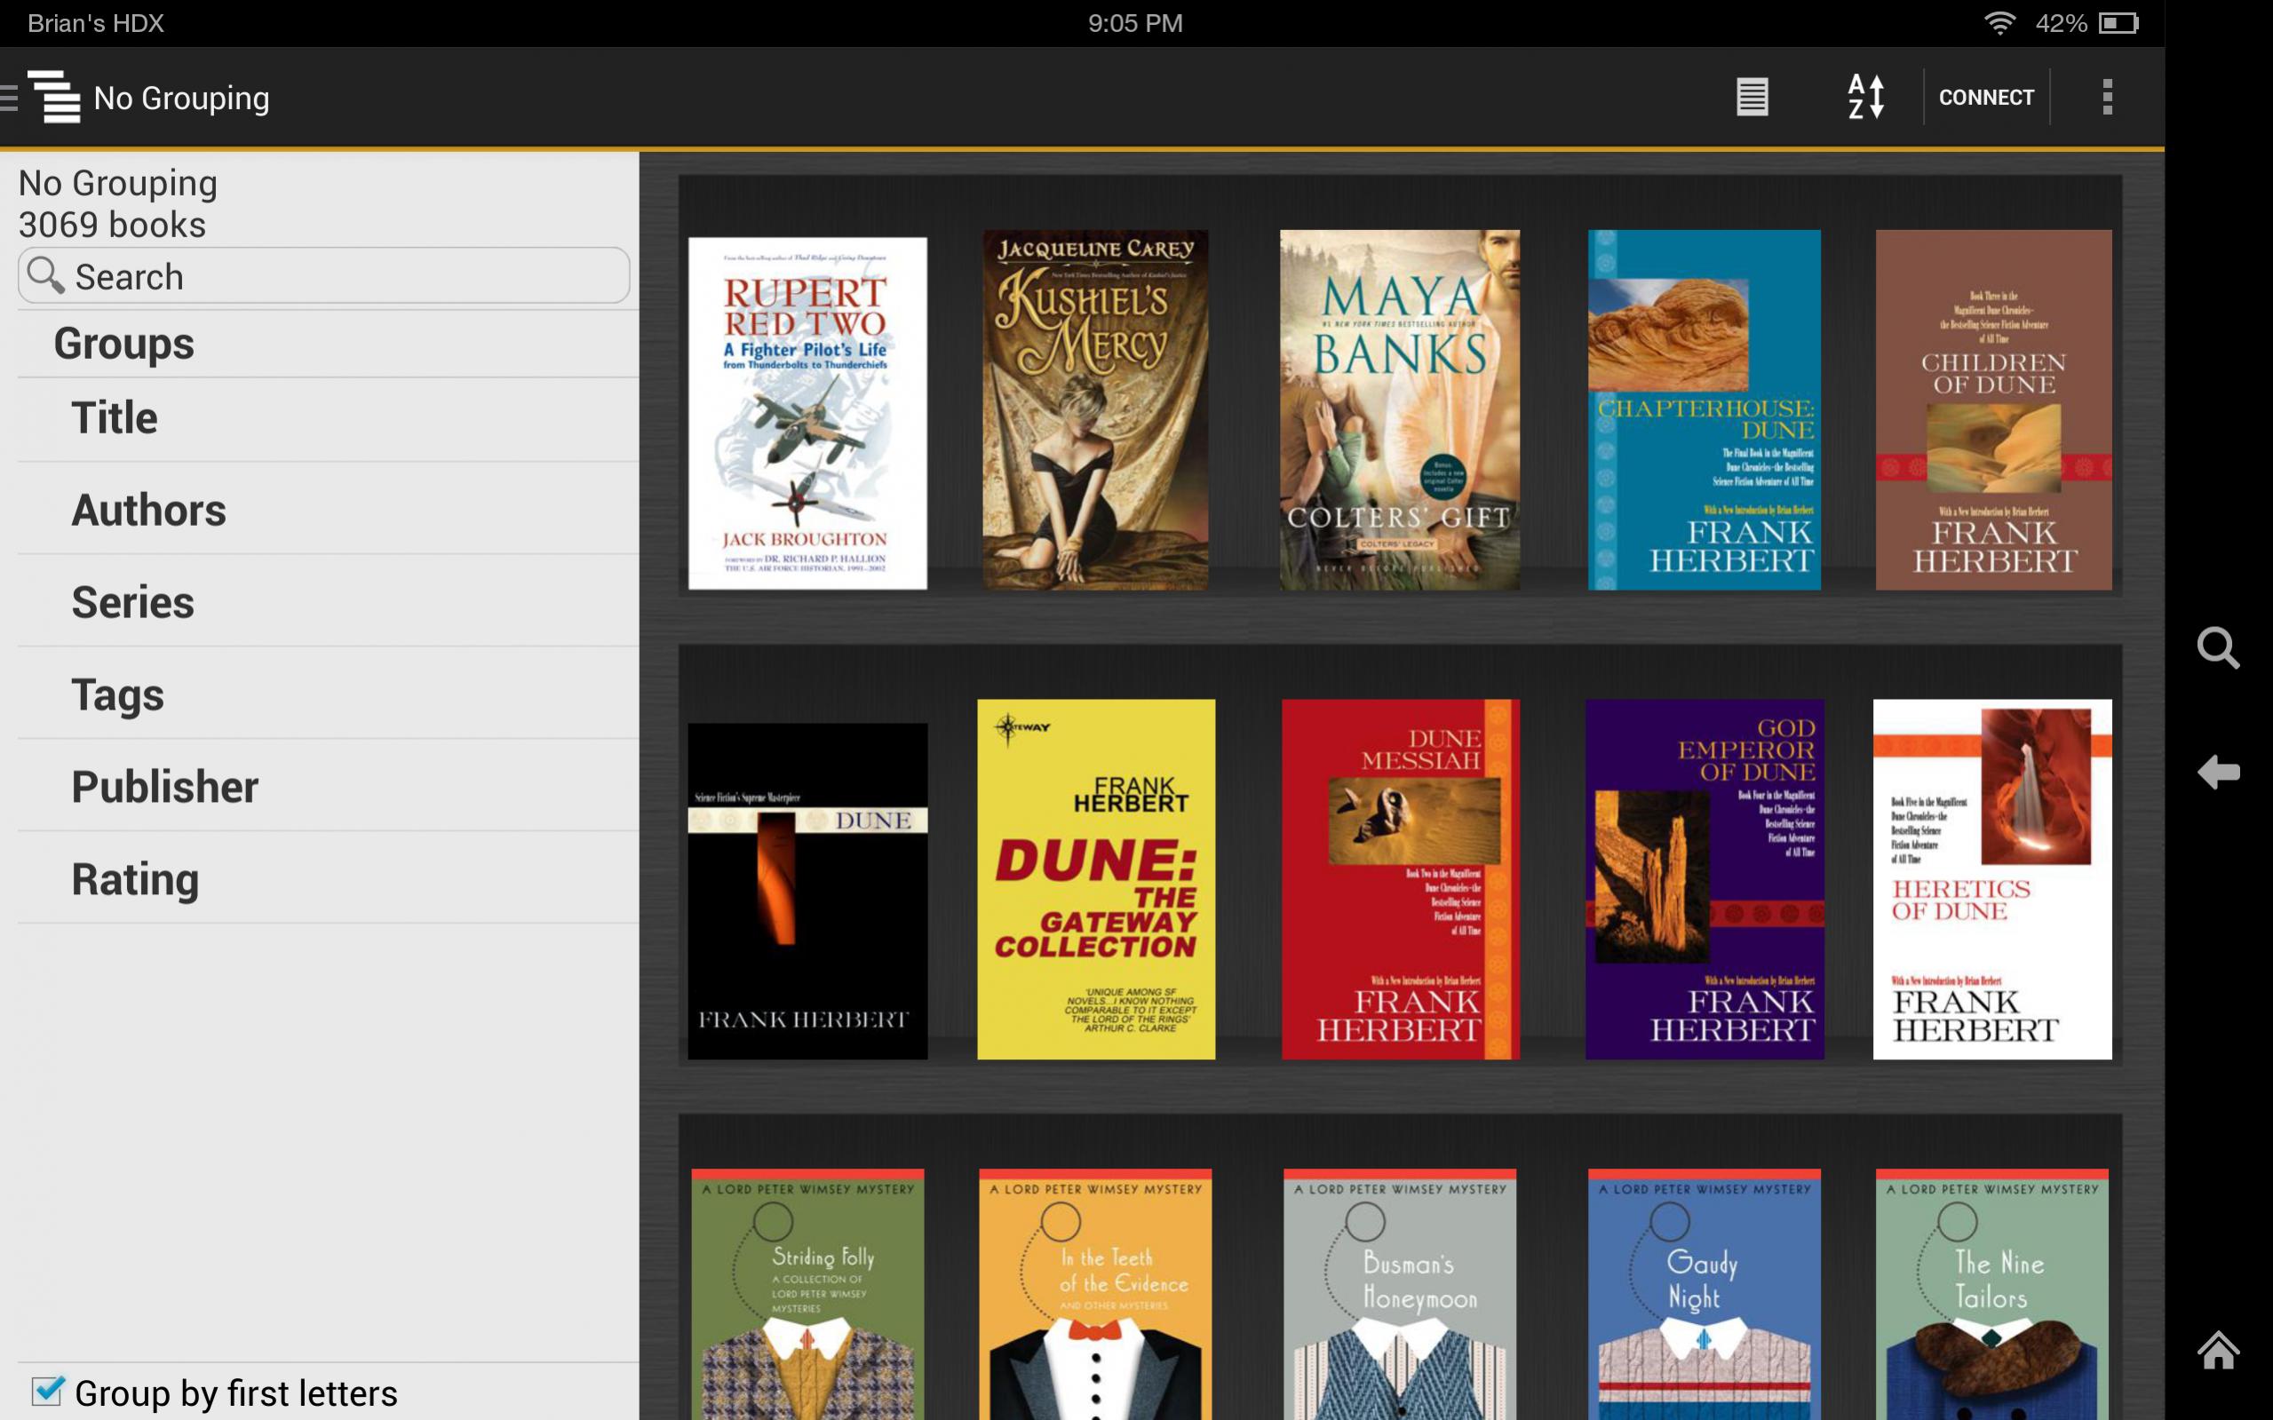Go to the home screen icon
The image size is (2273, 1420).
click(x=2218, y=1350)
